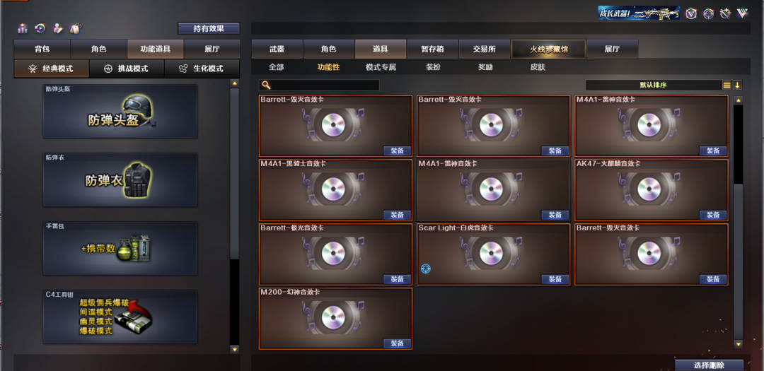This screenshot has height=371, width=764.
Task: Click the dog tag icon
Action: [75, 29]
